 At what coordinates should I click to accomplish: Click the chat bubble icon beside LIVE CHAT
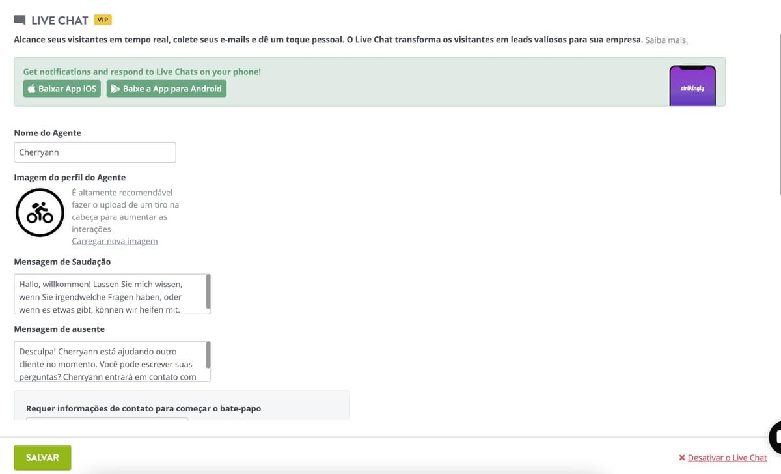point(19,19)
